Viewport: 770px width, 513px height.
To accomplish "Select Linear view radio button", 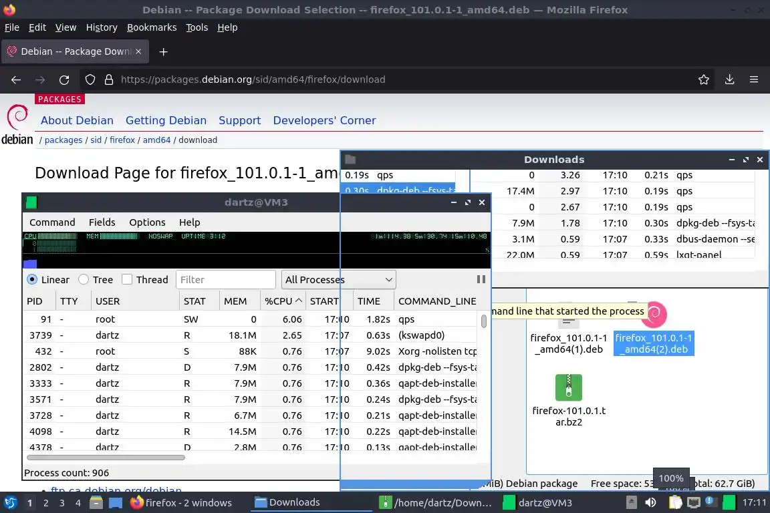I will click(32, 279).
